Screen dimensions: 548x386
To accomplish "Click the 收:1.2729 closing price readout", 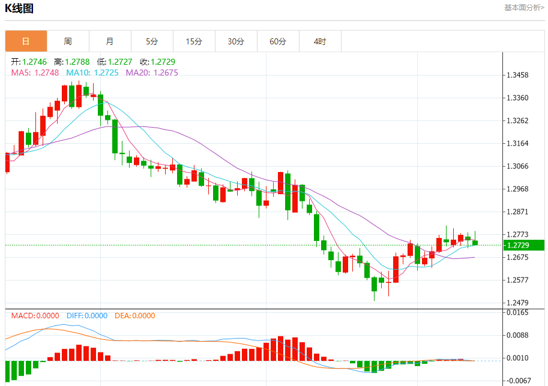I will [158, 62].
